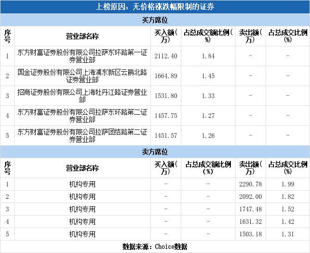Viewport: 310px width, 253px height.
Task: Click 机构专用 in the 2092.00 row
Action: pyautogui.click(x=82, y=197)
